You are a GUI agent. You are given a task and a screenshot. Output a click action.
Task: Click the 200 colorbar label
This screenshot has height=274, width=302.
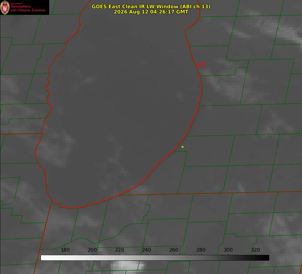point(92,250)
